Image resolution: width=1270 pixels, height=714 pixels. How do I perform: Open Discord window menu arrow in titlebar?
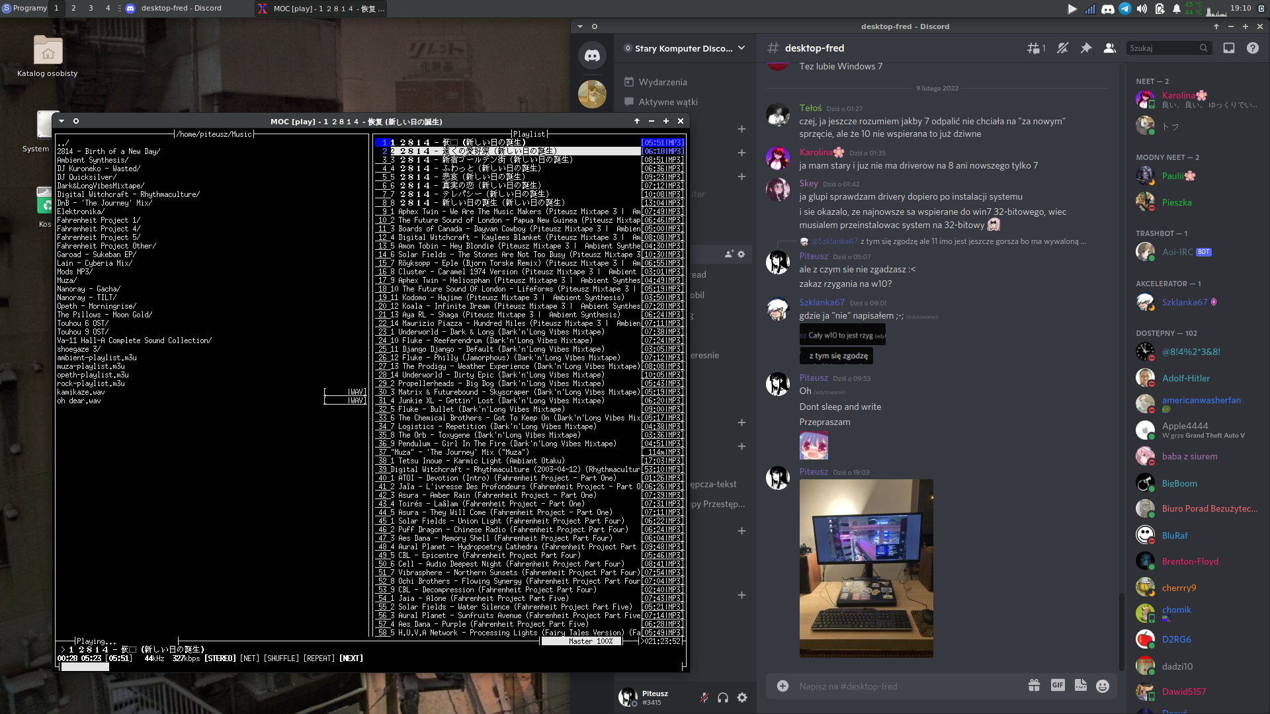580,26
